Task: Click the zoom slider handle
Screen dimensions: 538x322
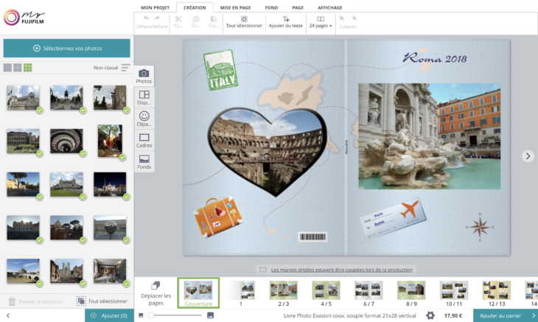Action: (x=151, y=315)
